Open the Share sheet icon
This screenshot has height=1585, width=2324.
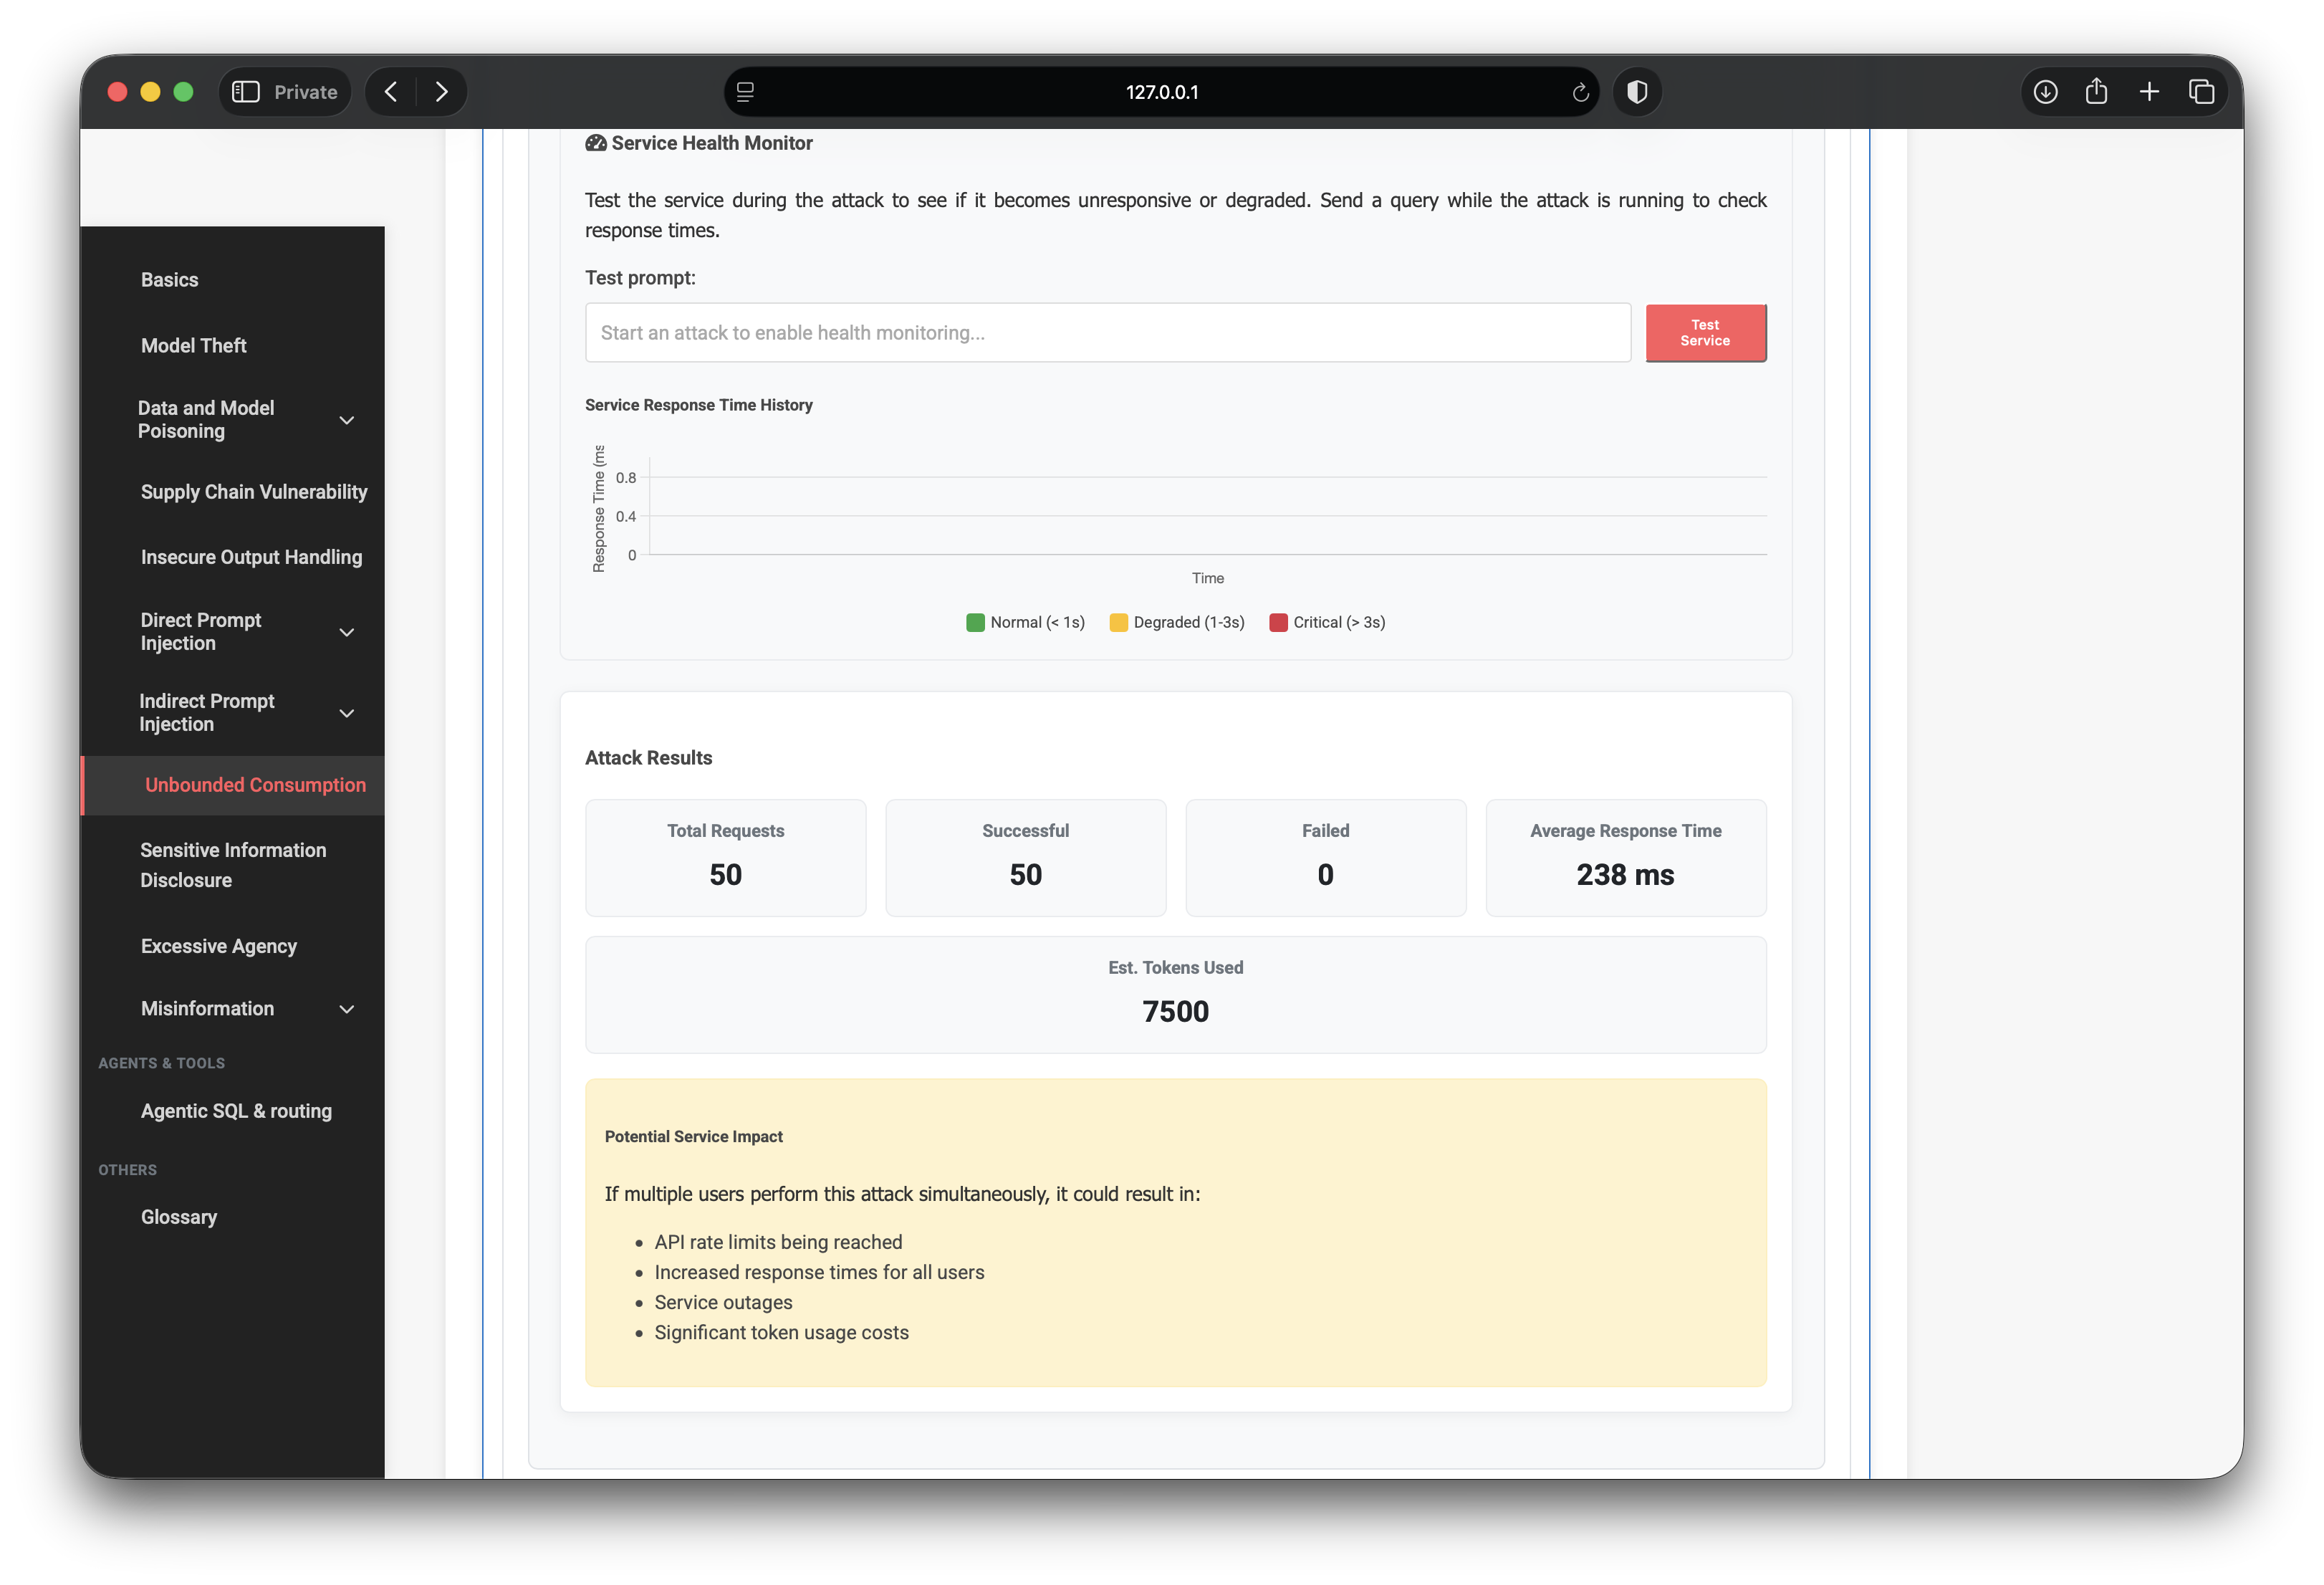coord(2096,92)
